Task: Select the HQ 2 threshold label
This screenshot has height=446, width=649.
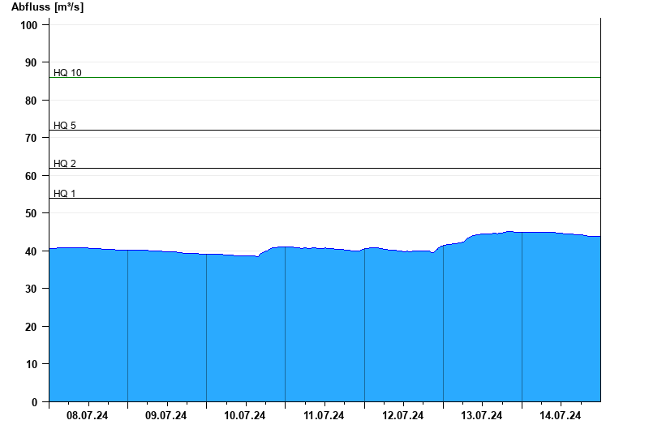Action: click(65, 164)
